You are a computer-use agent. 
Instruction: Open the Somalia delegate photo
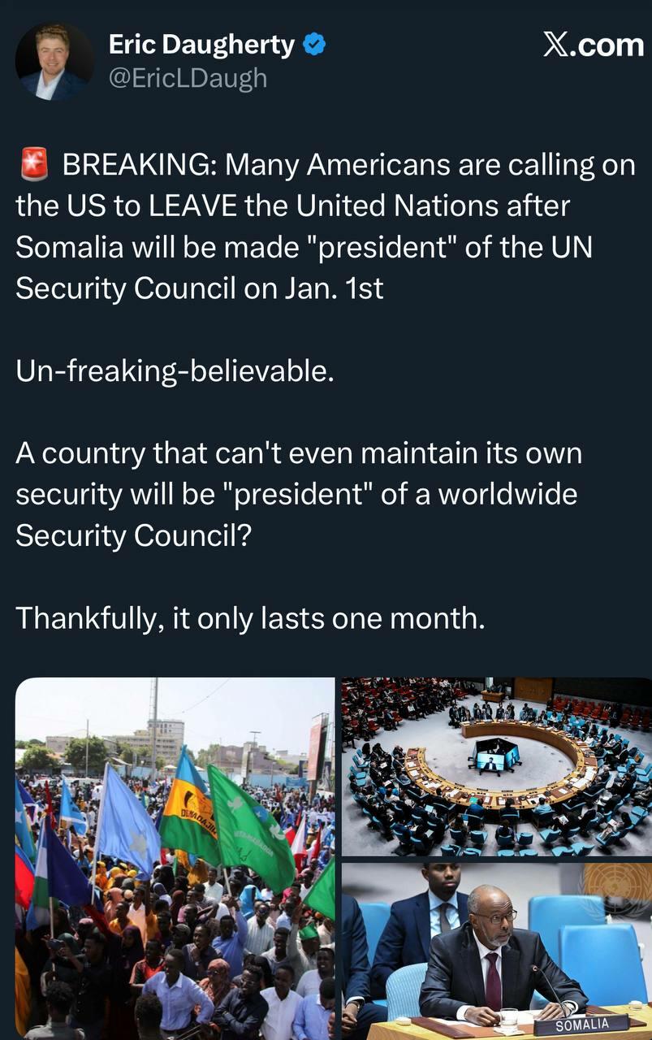point(495,951)
